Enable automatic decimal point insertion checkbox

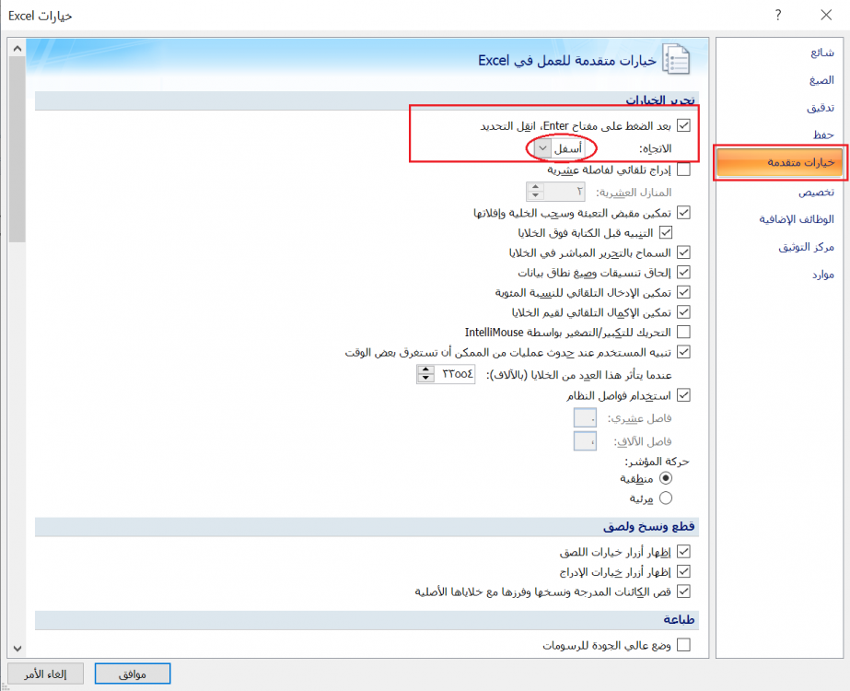click(x=683, y=170)
